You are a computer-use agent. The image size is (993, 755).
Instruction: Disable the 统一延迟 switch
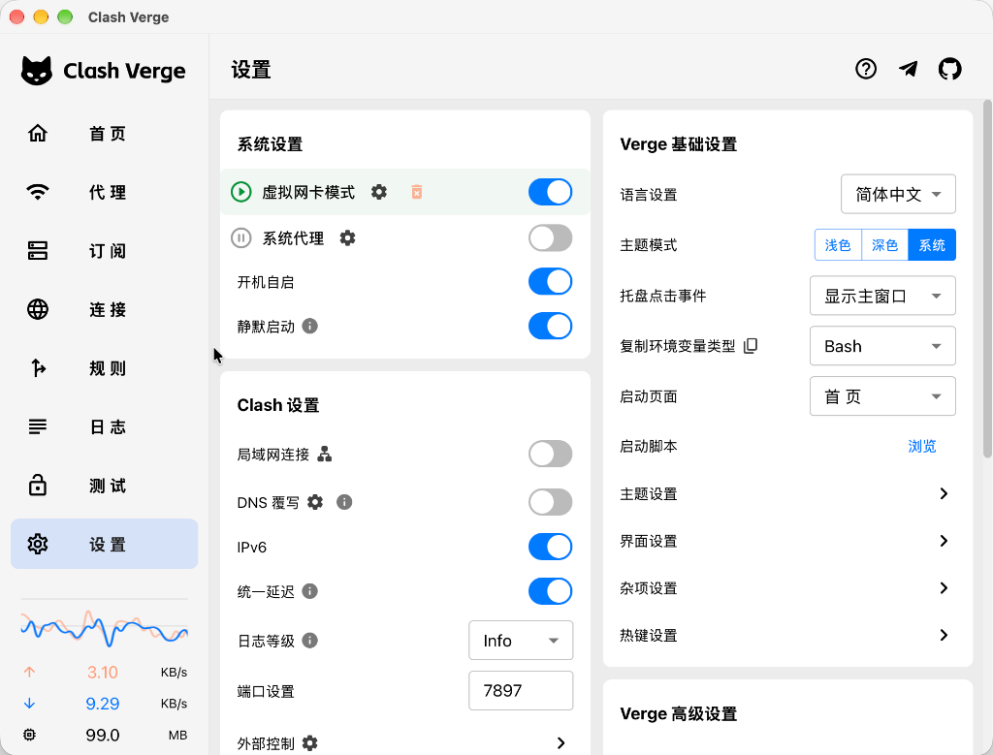[551, 591]
